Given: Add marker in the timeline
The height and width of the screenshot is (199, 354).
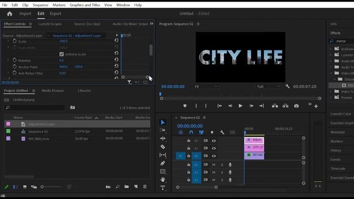Looking at the screenshot, I should [212, 133].
